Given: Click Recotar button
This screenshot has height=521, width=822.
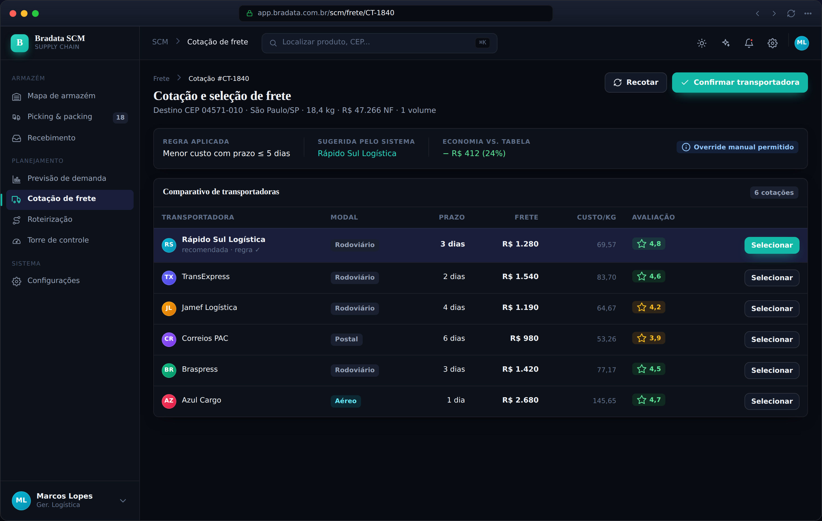Looking at the screenshot, I should pos(635,82).
